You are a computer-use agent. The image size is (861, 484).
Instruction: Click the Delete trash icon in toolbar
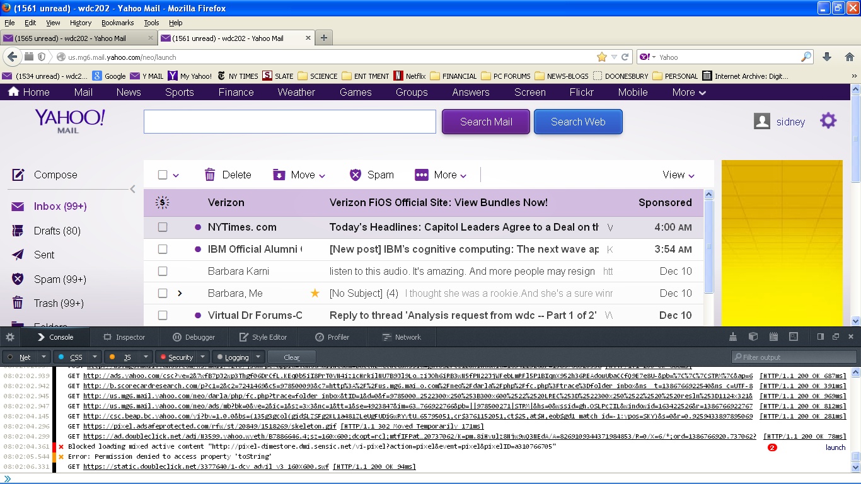[211, 175]
